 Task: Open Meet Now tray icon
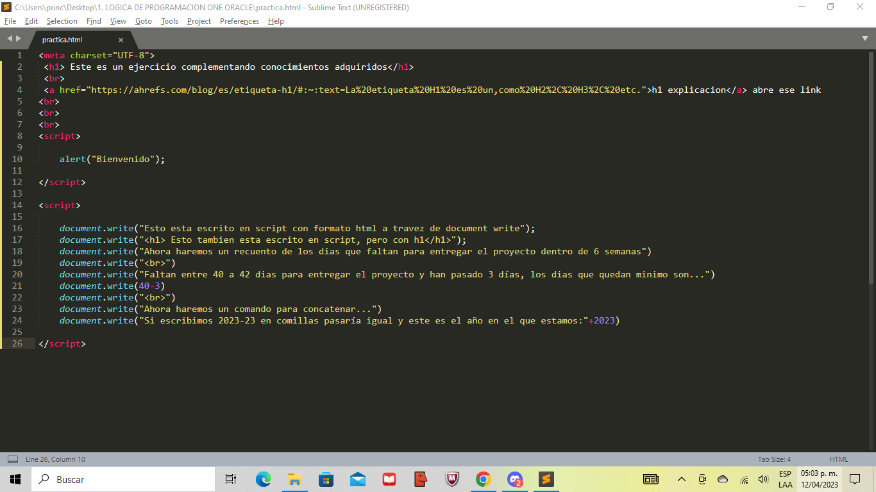pos(702,479)
